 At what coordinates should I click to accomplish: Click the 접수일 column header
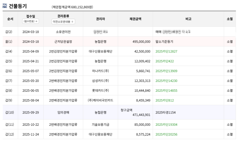tap(30, 16)
